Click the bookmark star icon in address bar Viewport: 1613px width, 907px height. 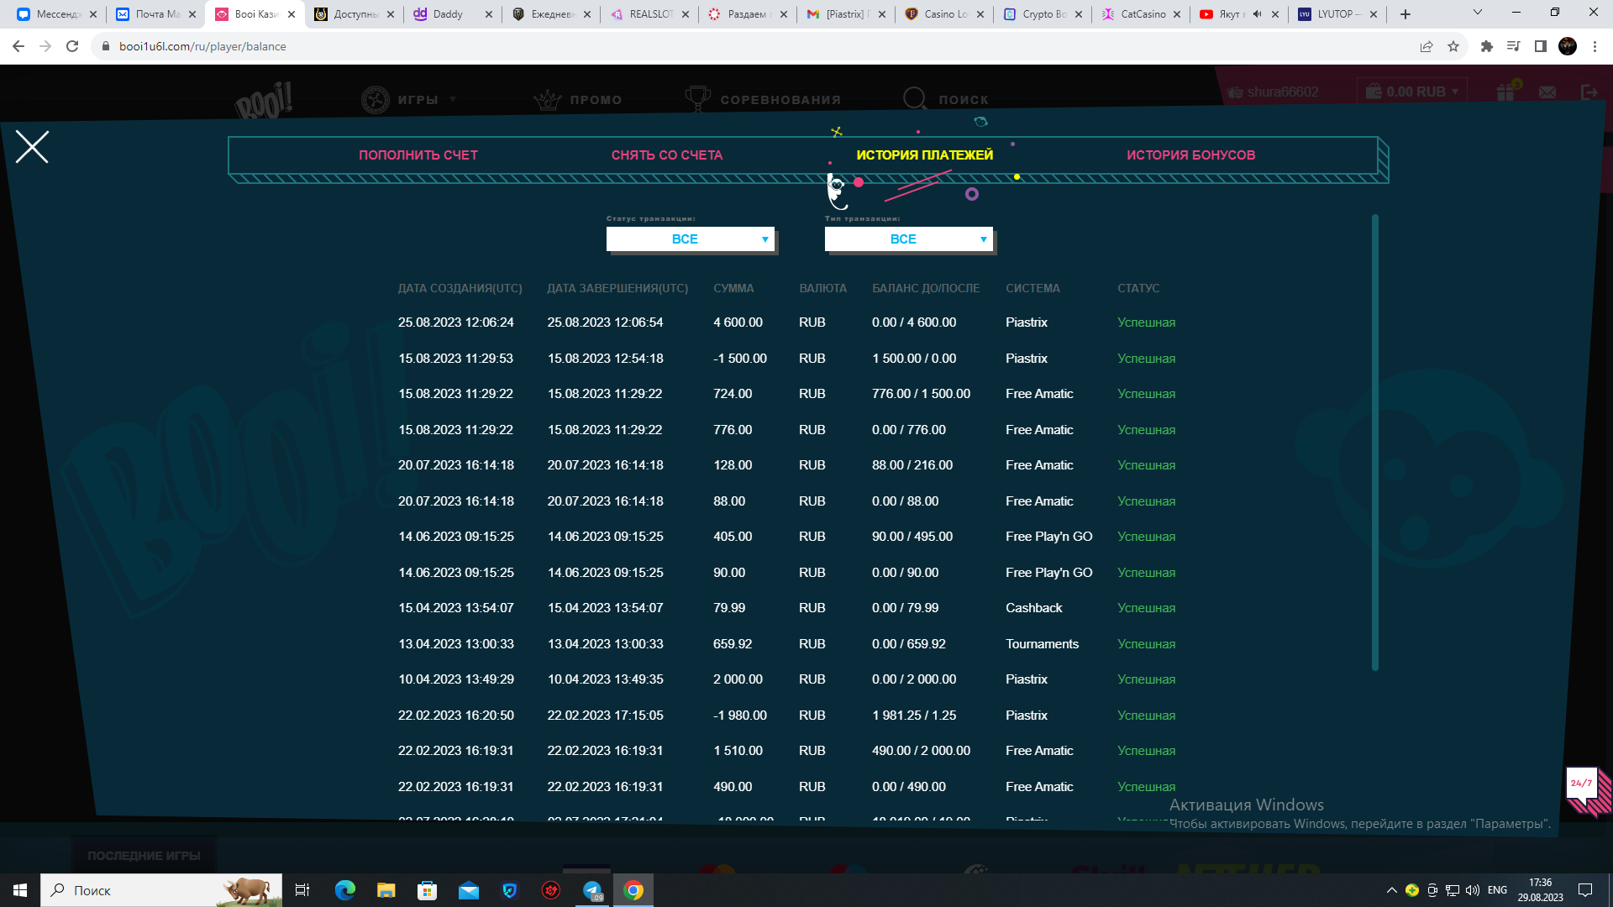tap(1453, 47)
